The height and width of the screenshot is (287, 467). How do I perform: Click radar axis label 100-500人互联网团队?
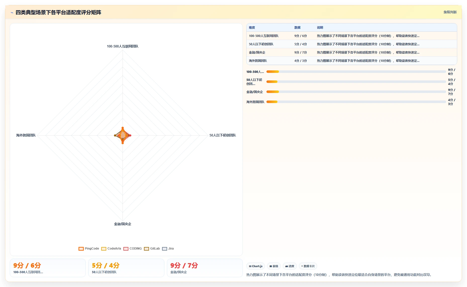click(123, 46)
